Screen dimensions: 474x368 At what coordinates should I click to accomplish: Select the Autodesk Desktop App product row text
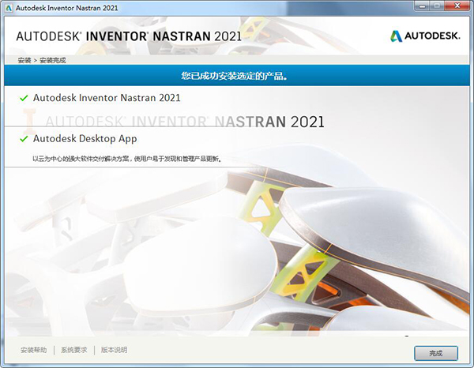click(85, 139)
